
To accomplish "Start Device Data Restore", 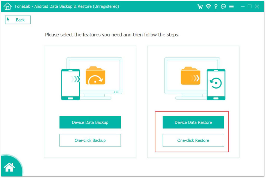I will coord(193,122).
